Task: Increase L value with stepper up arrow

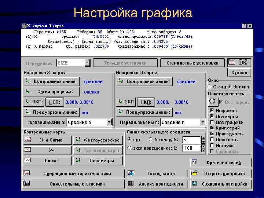Action: click(203, 147)
